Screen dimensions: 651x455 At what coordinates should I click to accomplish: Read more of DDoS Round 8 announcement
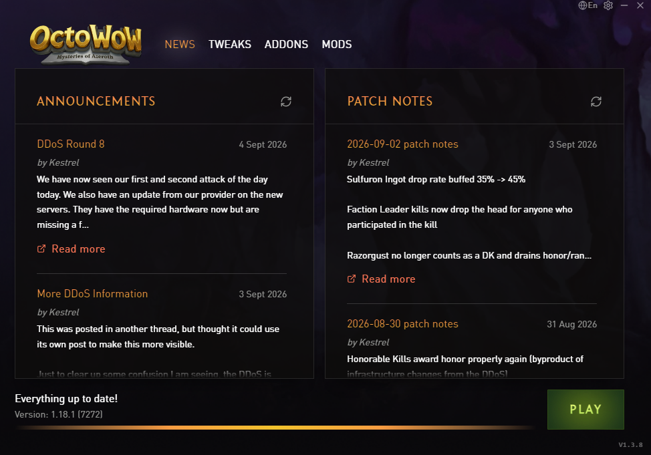[x=78, y=249]
